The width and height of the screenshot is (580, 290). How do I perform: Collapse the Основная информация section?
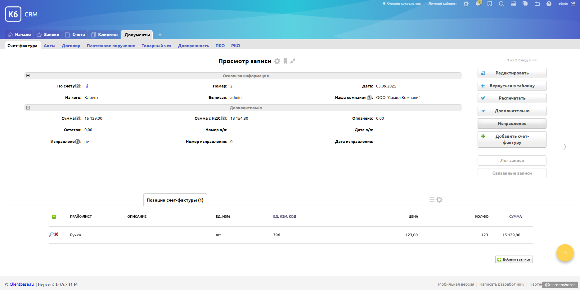[x=28, y=76]
